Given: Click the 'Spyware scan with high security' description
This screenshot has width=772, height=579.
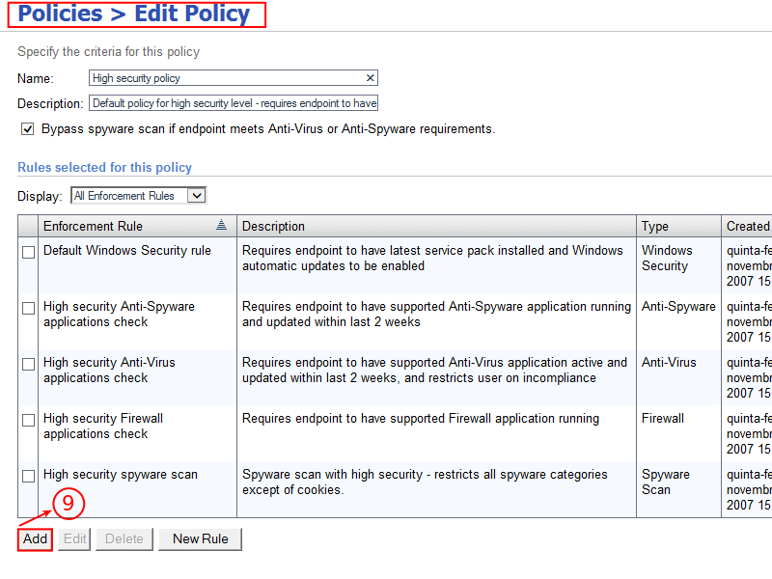Looking at the screenshot, I should pyautogui.click(x=425, y=482).
